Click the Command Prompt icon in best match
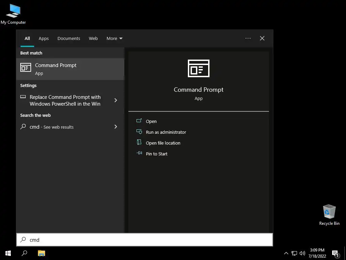The height and width of the screenshot is (260, 346). (26, 67)
